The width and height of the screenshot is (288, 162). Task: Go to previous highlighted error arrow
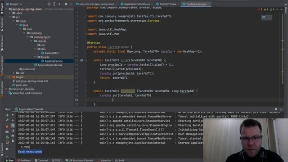[x=277, y=9]
